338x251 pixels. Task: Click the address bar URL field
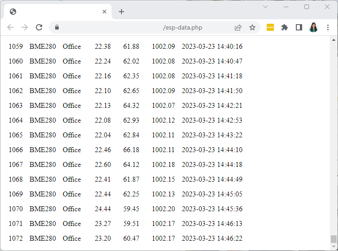tap(148, 27)
